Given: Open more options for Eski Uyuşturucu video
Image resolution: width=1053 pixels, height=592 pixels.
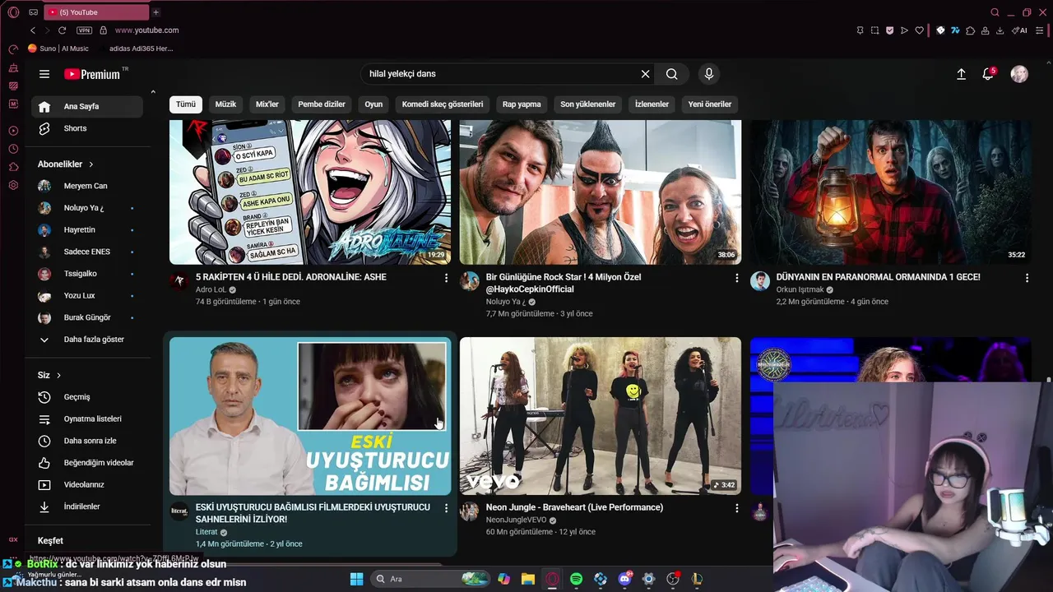Looking at the screenshot, I should [x=447, y=509].
